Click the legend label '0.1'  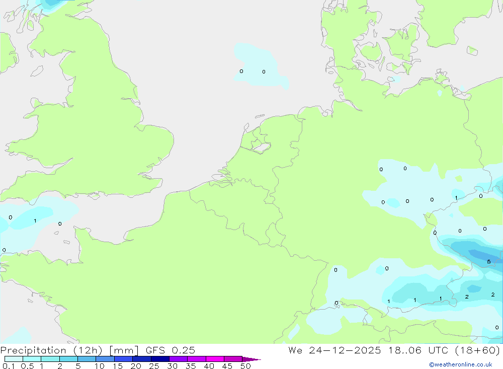[x=9, y=366]
